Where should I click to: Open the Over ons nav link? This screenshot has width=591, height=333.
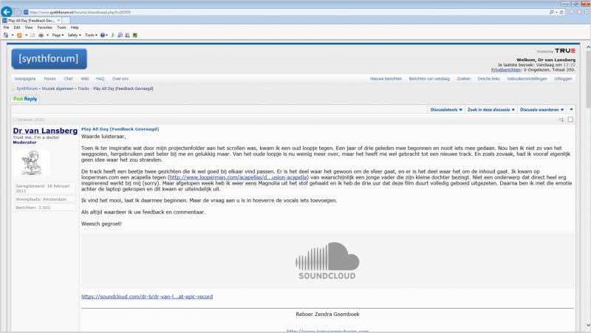[x=120, y=79]
